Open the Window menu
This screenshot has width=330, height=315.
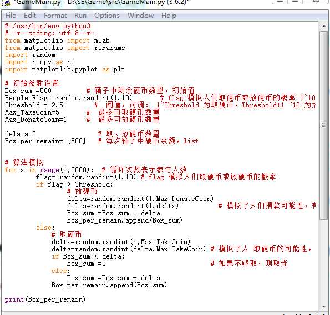pyautogui.click(x=140, y=16)
